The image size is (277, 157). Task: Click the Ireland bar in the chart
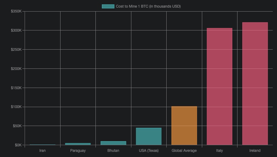[x=255, y=84]
